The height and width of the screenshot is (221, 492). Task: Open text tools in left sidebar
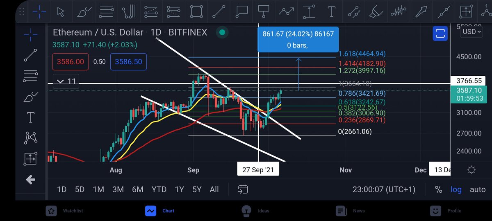tap(31, 117)
